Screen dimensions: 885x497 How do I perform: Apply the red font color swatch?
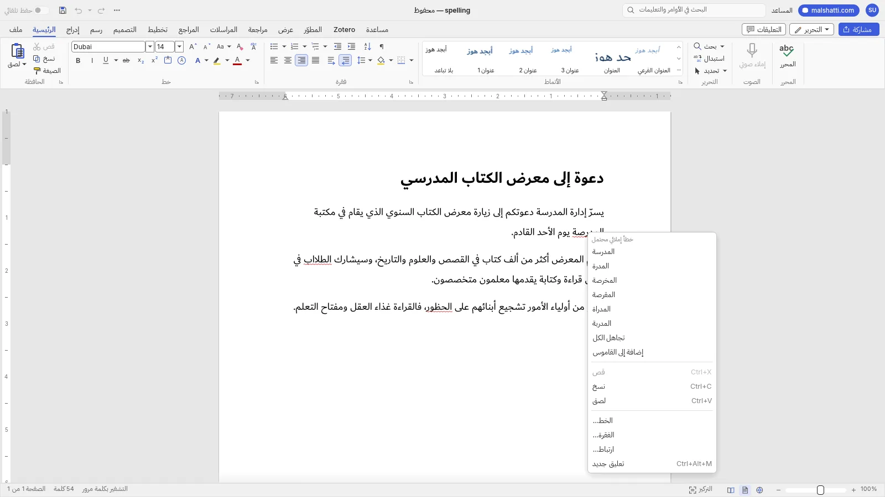(237, 61)
